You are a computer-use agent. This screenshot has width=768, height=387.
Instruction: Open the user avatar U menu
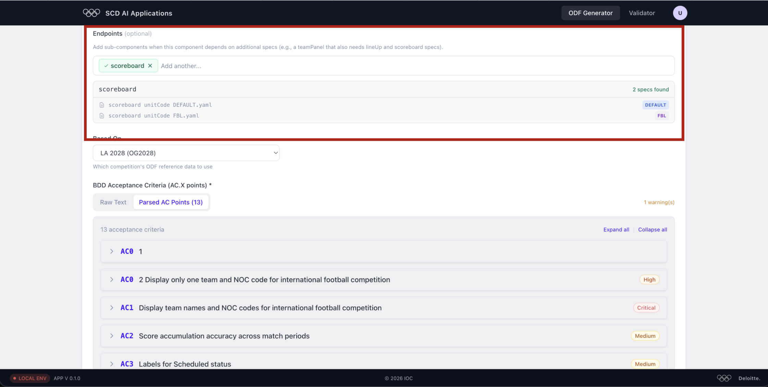pos(680,13)
